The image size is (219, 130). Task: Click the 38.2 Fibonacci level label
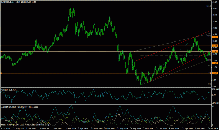[x=209, y=66]
